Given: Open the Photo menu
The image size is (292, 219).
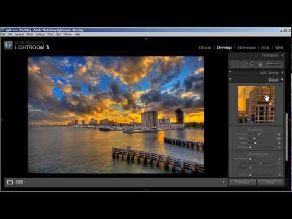Looking at the screenshot, I should pos(30,35).
